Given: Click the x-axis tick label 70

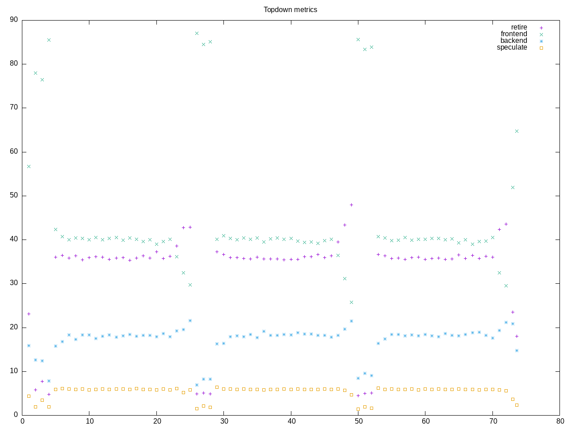Looking at the screenshot, I should pyautogui.click(x=492, y=421).
